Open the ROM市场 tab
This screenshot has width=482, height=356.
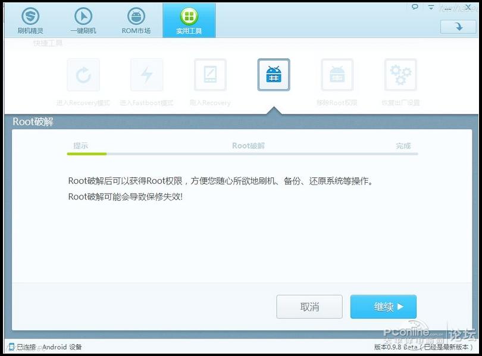[136, 20]
